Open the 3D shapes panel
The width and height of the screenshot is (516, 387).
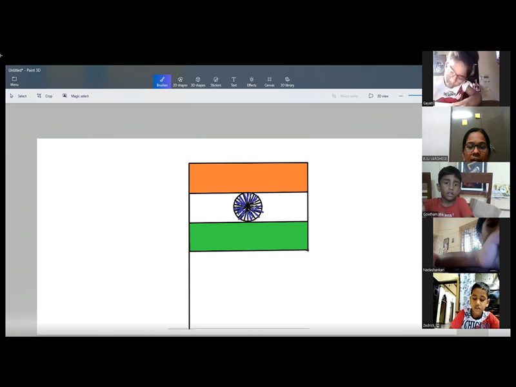[x=198, y=81]
